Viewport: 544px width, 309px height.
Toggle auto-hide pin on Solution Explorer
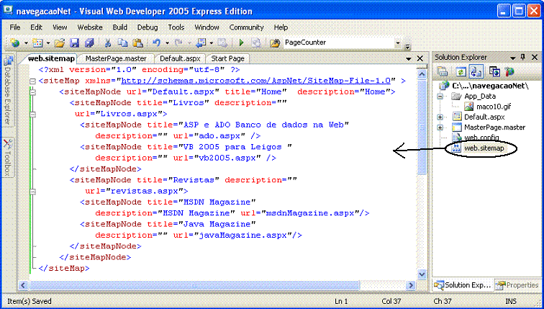click(x=523, y=57)
